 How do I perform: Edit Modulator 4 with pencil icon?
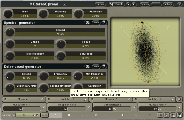(172, 99)
